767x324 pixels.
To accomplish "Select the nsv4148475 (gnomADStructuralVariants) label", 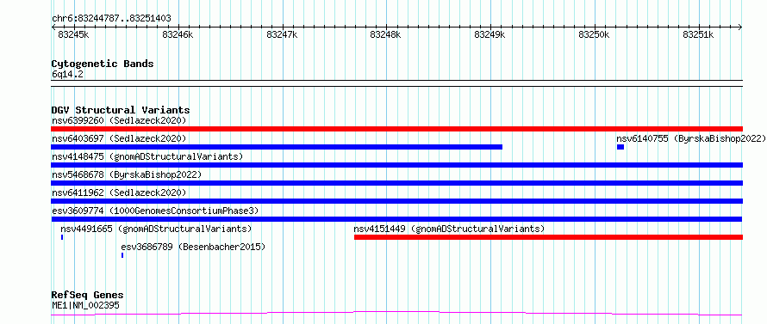I will (147, 156).
